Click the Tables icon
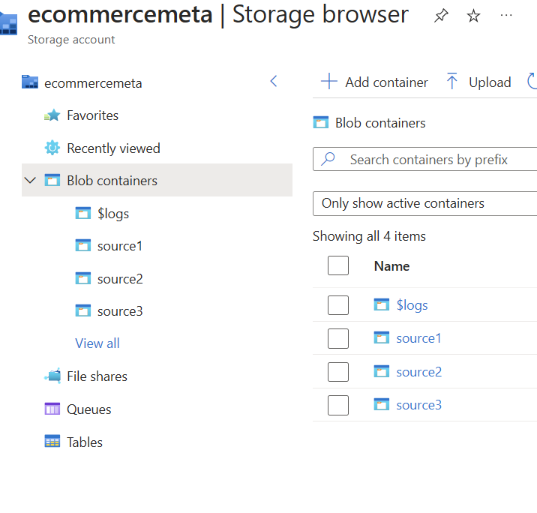This screenshot has width=537, height=513. pyautogui.click(x=52, y=442)
